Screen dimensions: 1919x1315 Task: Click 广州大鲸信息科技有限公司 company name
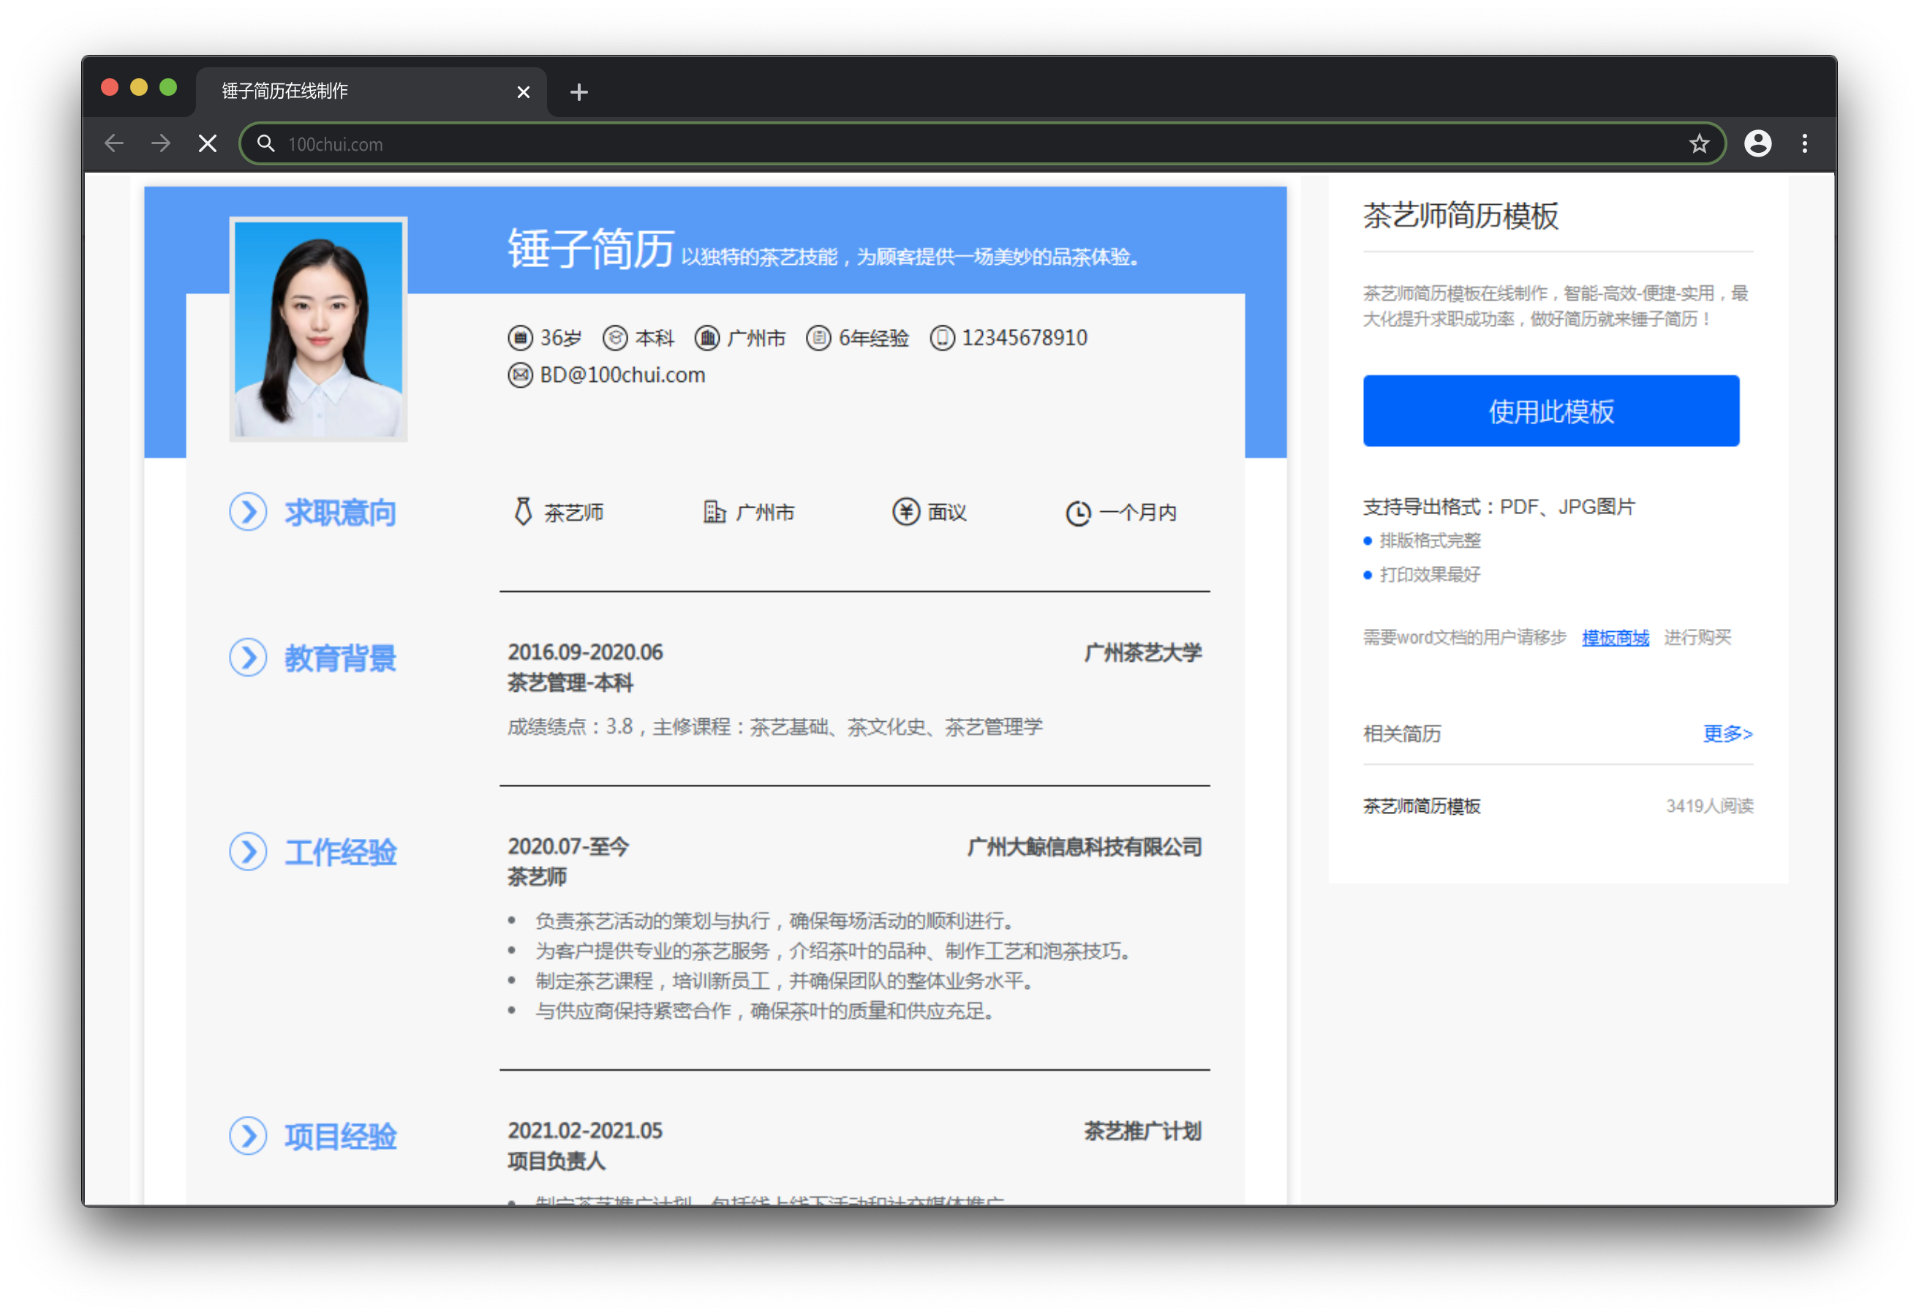tap(1084, 847)
